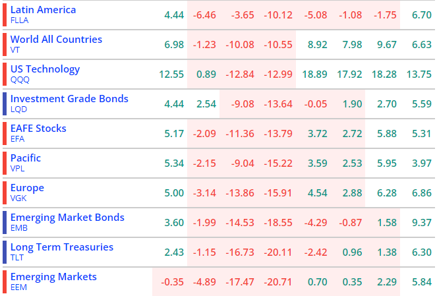
Task: Open the Long Term Treasuries link
Action: [62, 247]
